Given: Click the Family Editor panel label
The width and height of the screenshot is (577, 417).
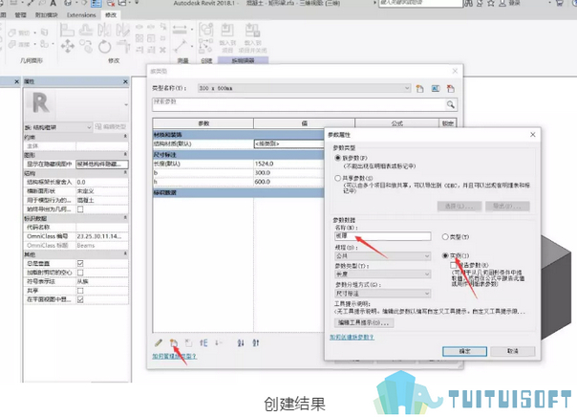Looking at the screenshot, I should 243,60.
